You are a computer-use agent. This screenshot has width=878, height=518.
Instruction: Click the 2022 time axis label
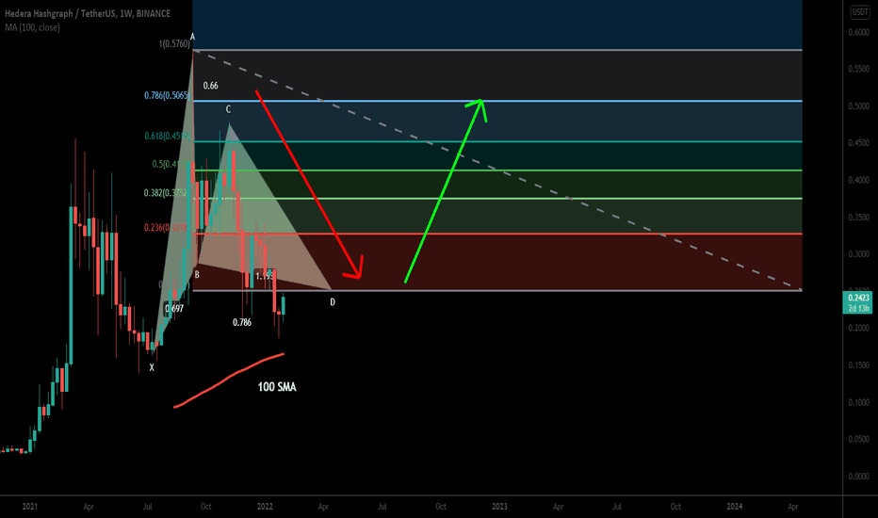pyautogui.click(x=265, y=507)
